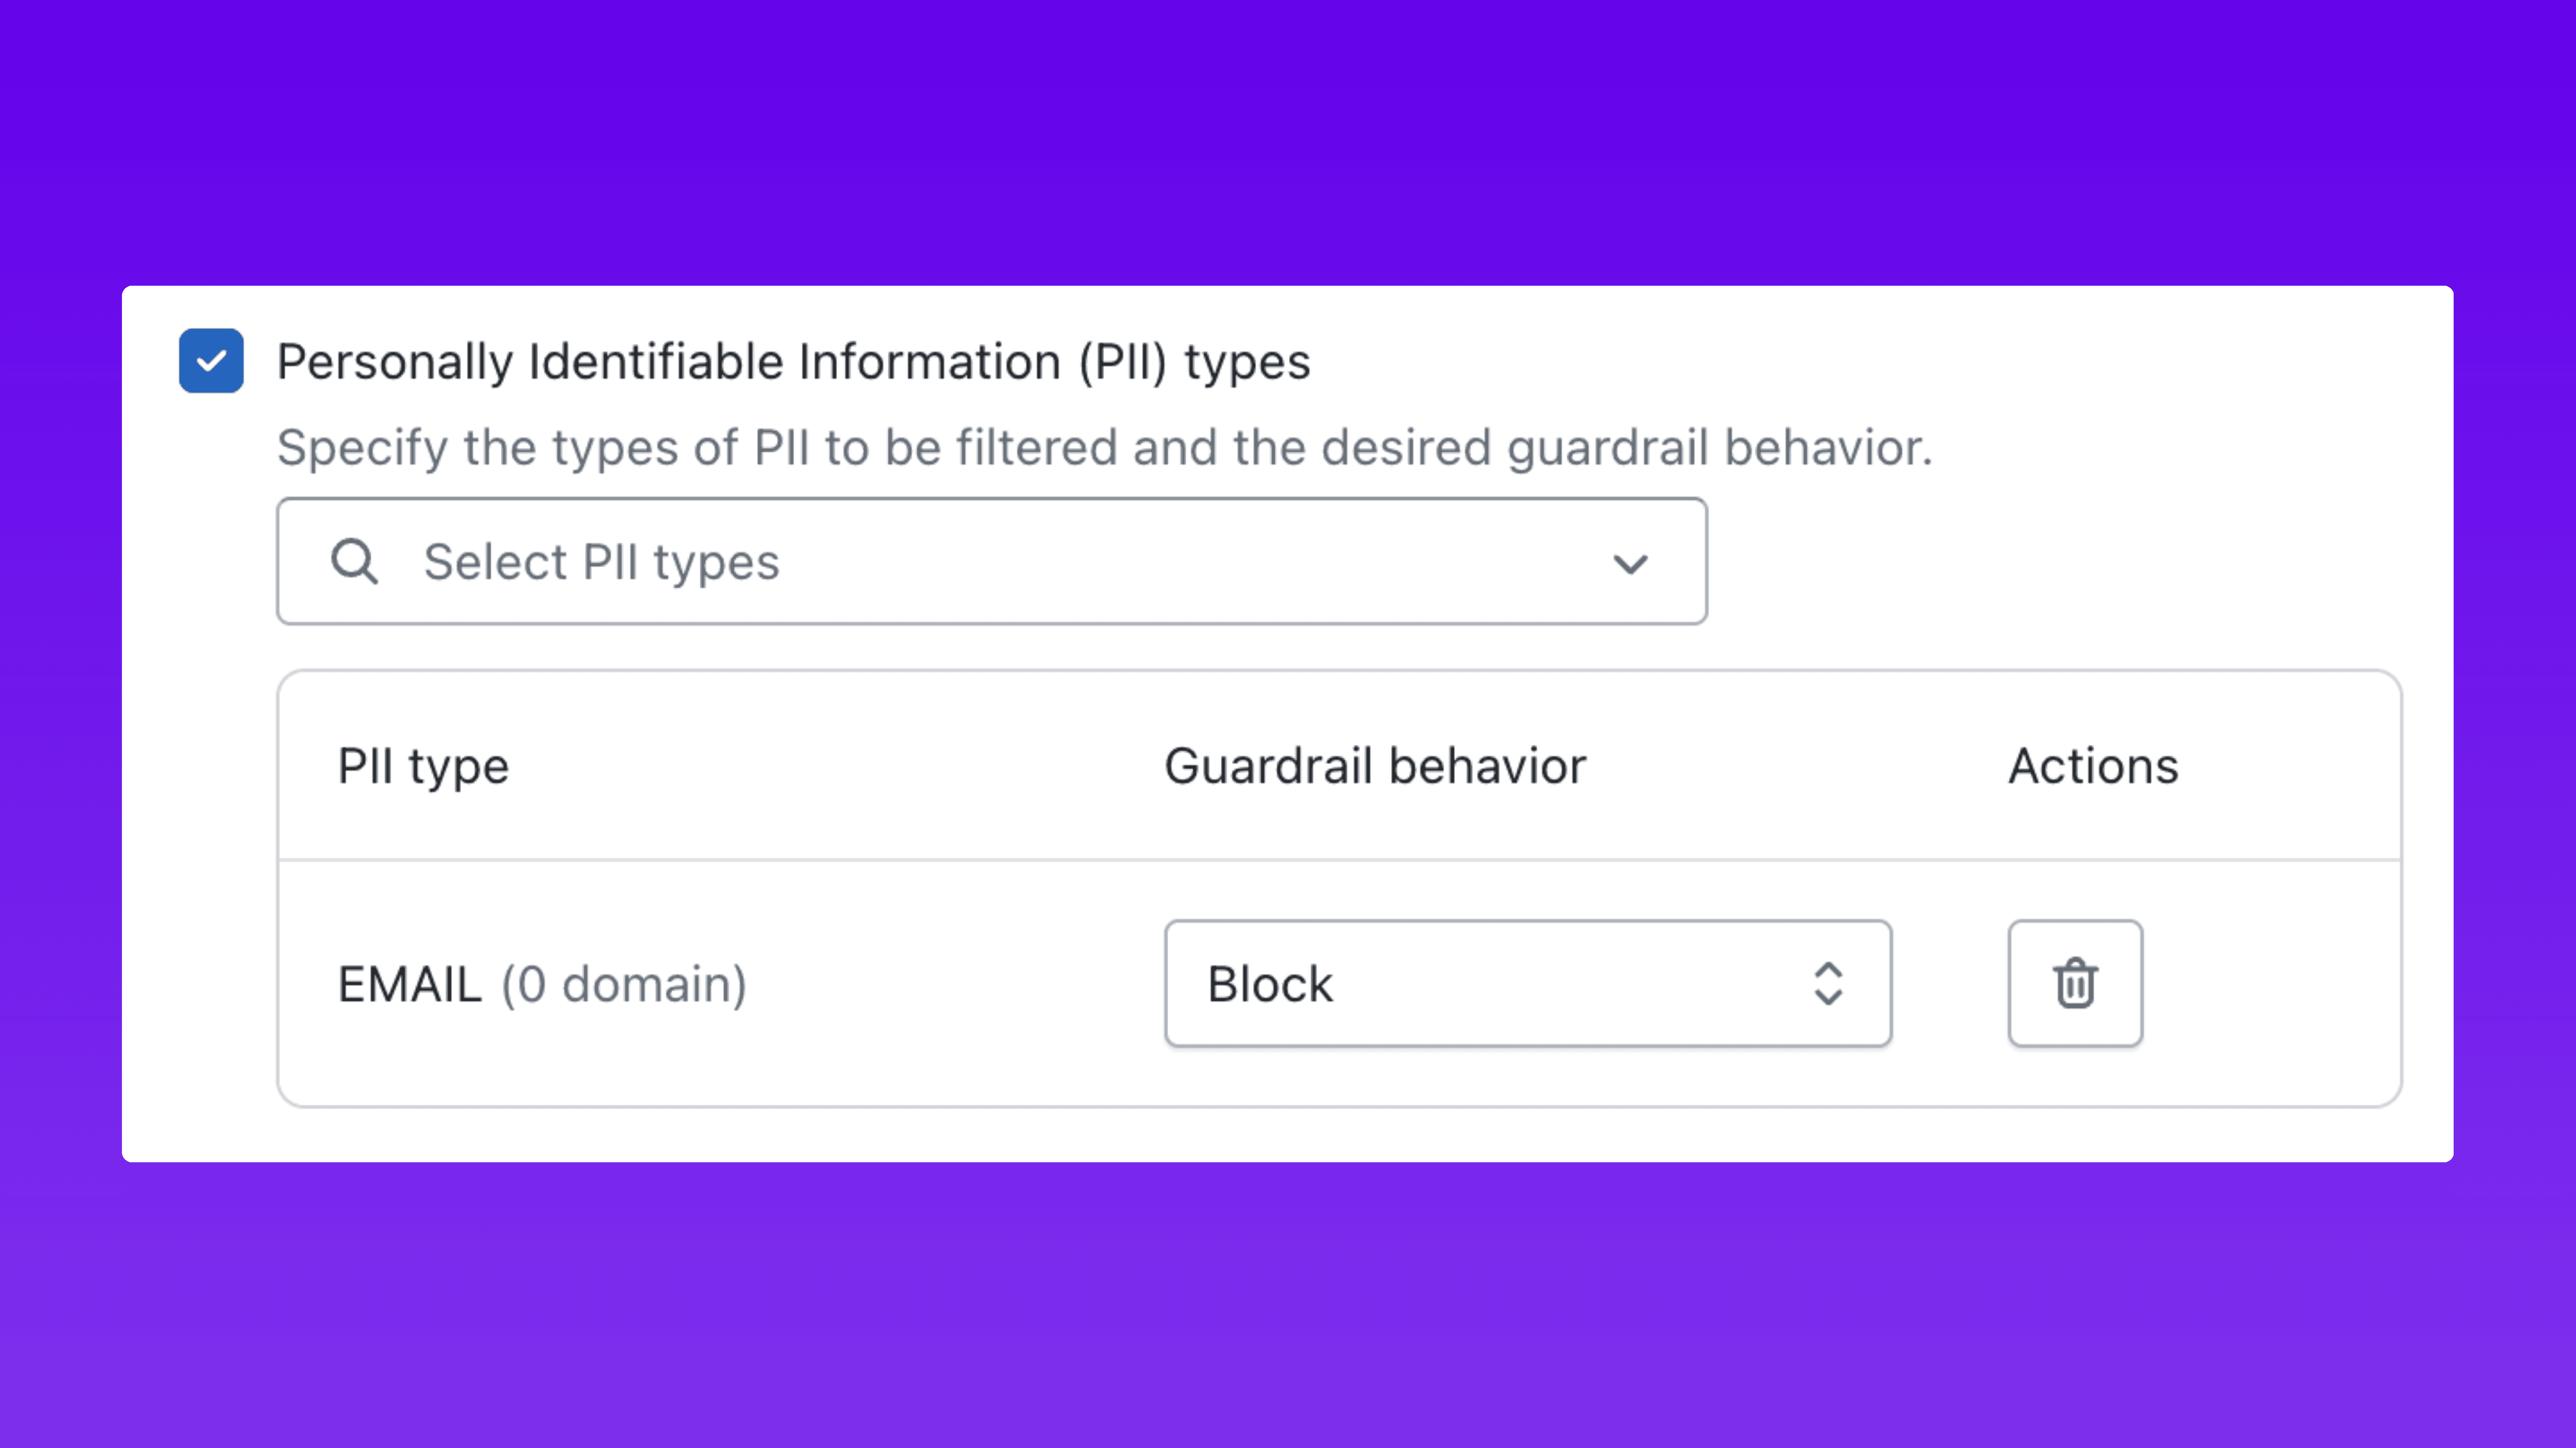
Task: Select the PII type column header
Action: click(421, 765)
